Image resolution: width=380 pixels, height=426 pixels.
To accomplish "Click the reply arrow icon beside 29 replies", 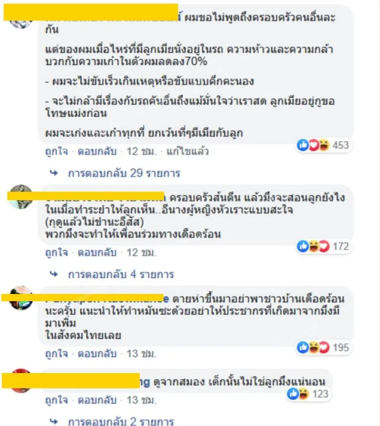I will pyautogui.click(x=54, y=173).
